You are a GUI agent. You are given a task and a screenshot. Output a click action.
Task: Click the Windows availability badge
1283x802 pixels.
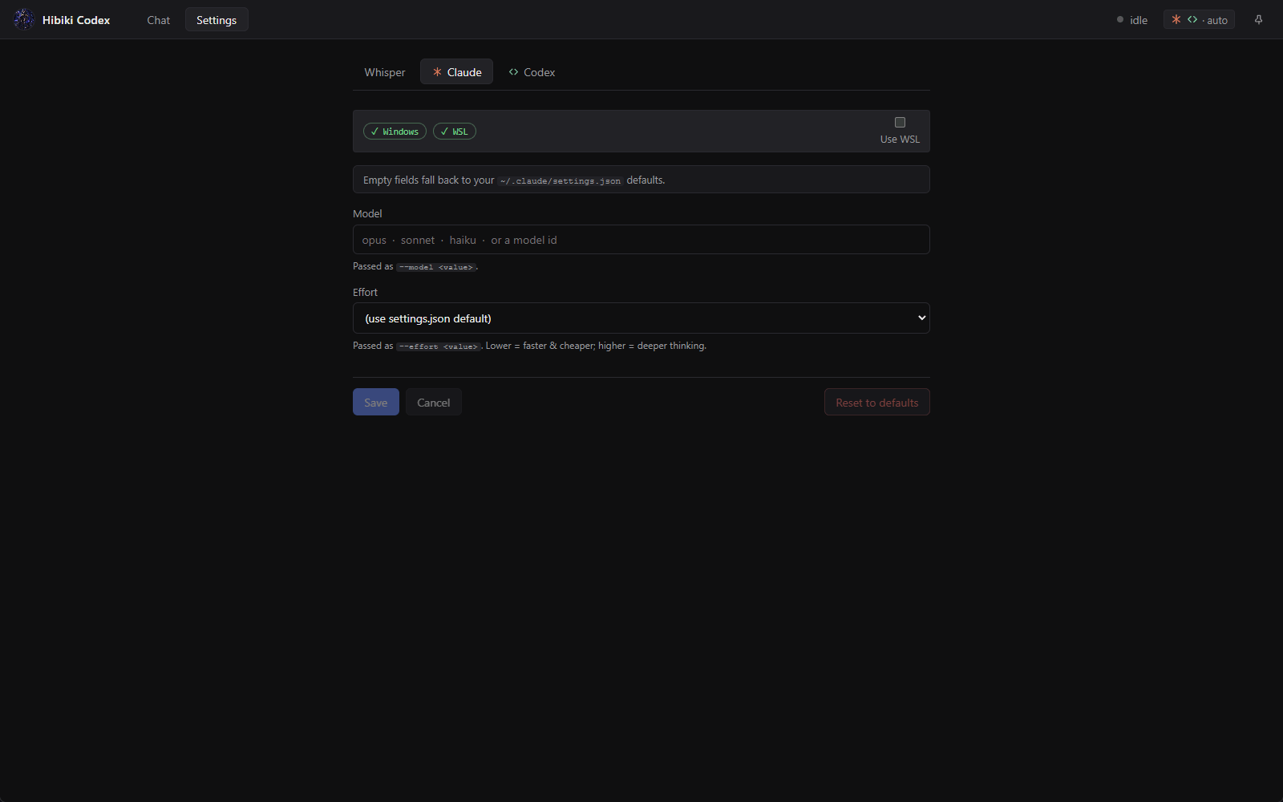[395, 132]
